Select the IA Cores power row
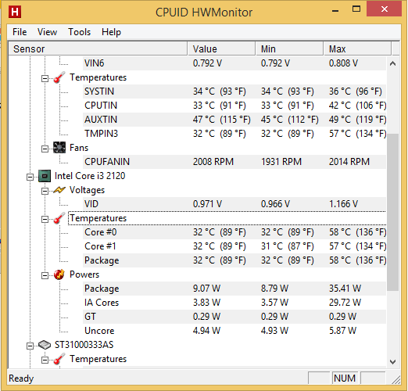The image size is (408, 391). tap(234, 303)
